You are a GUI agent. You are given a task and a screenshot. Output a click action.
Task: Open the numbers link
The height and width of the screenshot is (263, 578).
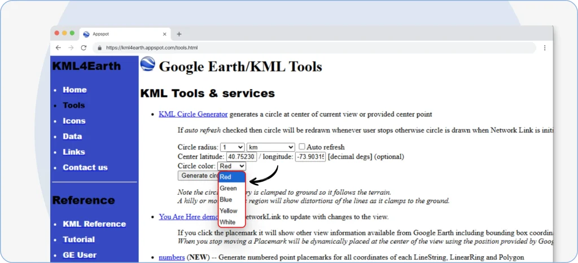coord(172,257)
